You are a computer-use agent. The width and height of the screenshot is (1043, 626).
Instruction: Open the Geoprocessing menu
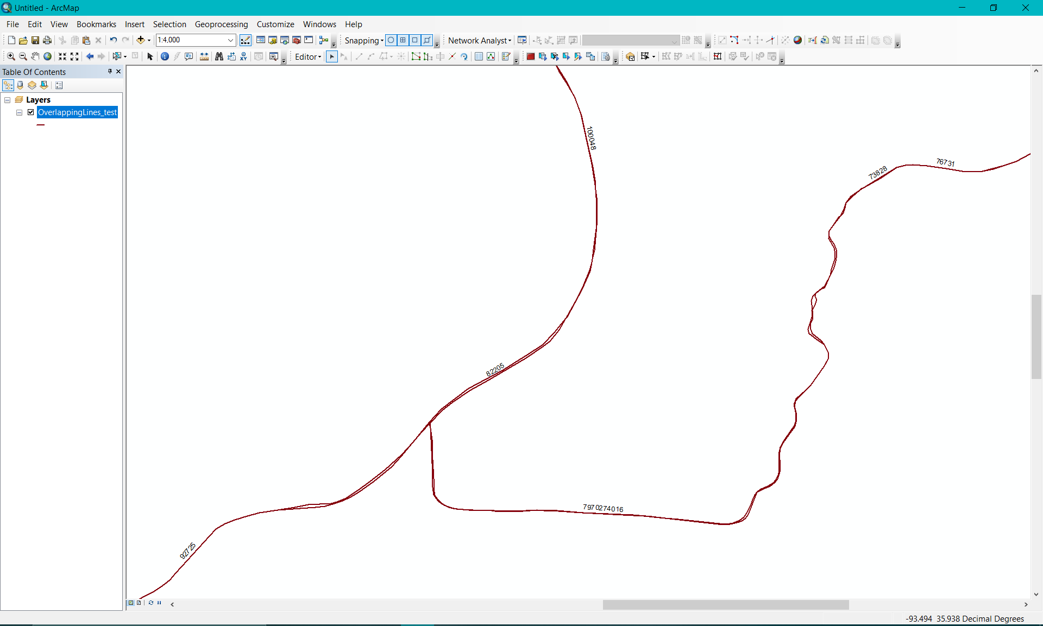tap(221, 24)
